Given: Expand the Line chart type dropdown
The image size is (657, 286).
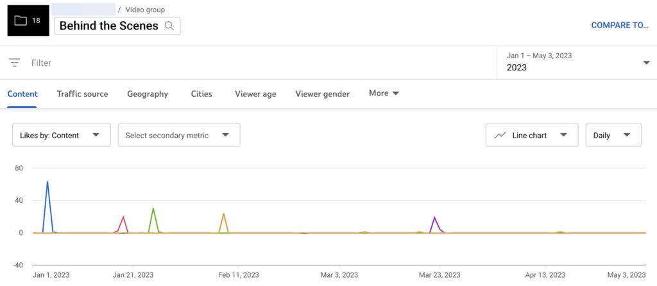Looking at the screenshot, I should [532, 134].
